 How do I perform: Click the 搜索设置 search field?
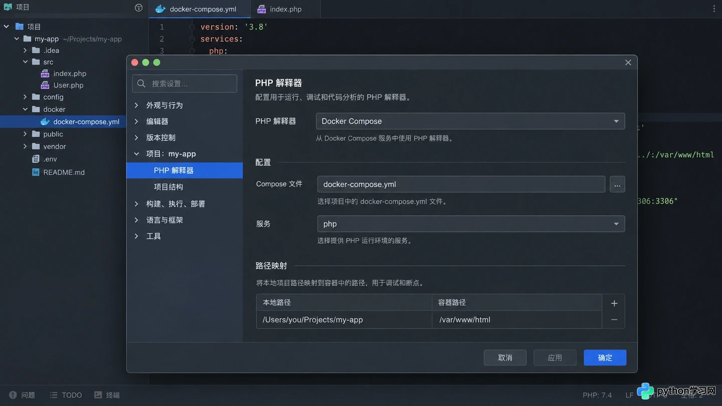[x=185, y=84]
